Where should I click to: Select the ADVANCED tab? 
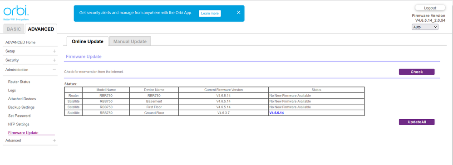(41, 29)
